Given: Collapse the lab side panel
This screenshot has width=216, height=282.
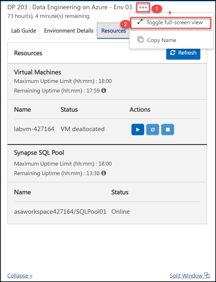Looking at the screenshot, I should tap(20, 276).
